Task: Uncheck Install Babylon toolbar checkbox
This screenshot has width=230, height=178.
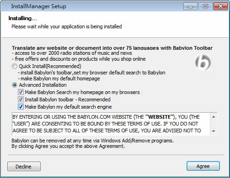Action: point(21,99)
